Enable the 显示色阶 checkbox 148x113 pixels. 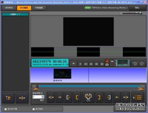[x=33, y=109]
